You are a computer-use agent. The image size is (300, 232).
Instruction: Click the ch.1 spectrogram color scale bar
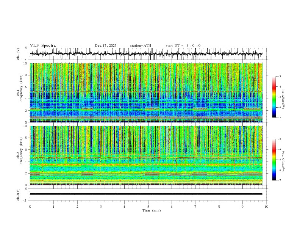tap(274, 97)
